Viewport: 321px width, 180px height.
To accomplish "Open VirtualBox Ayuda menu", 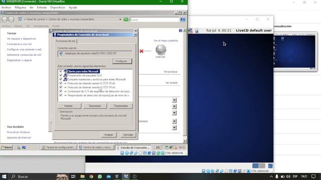I will [x=73, y=7].
